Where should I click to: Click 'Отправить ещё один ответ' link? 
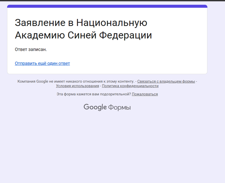click(42, 63)
